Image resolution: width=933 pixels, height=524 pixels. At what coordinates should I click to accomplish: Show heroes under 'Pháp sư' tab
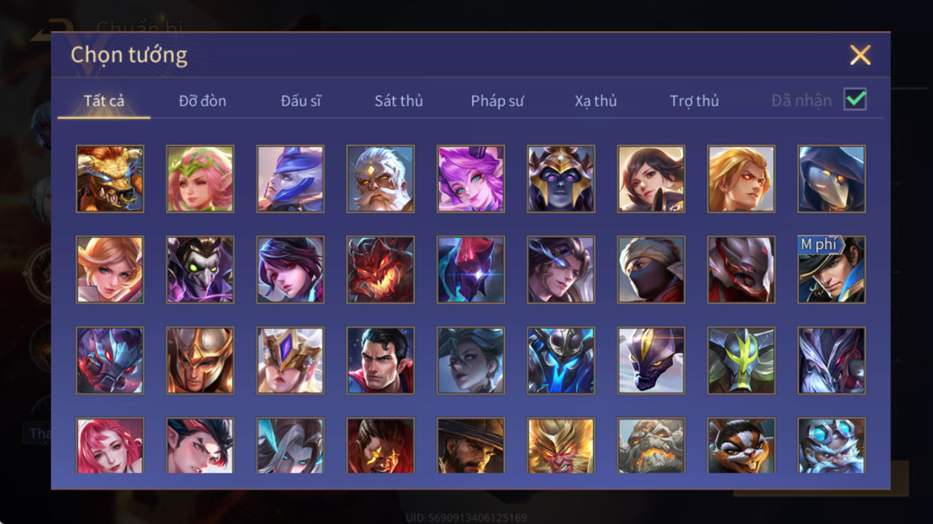497,101
